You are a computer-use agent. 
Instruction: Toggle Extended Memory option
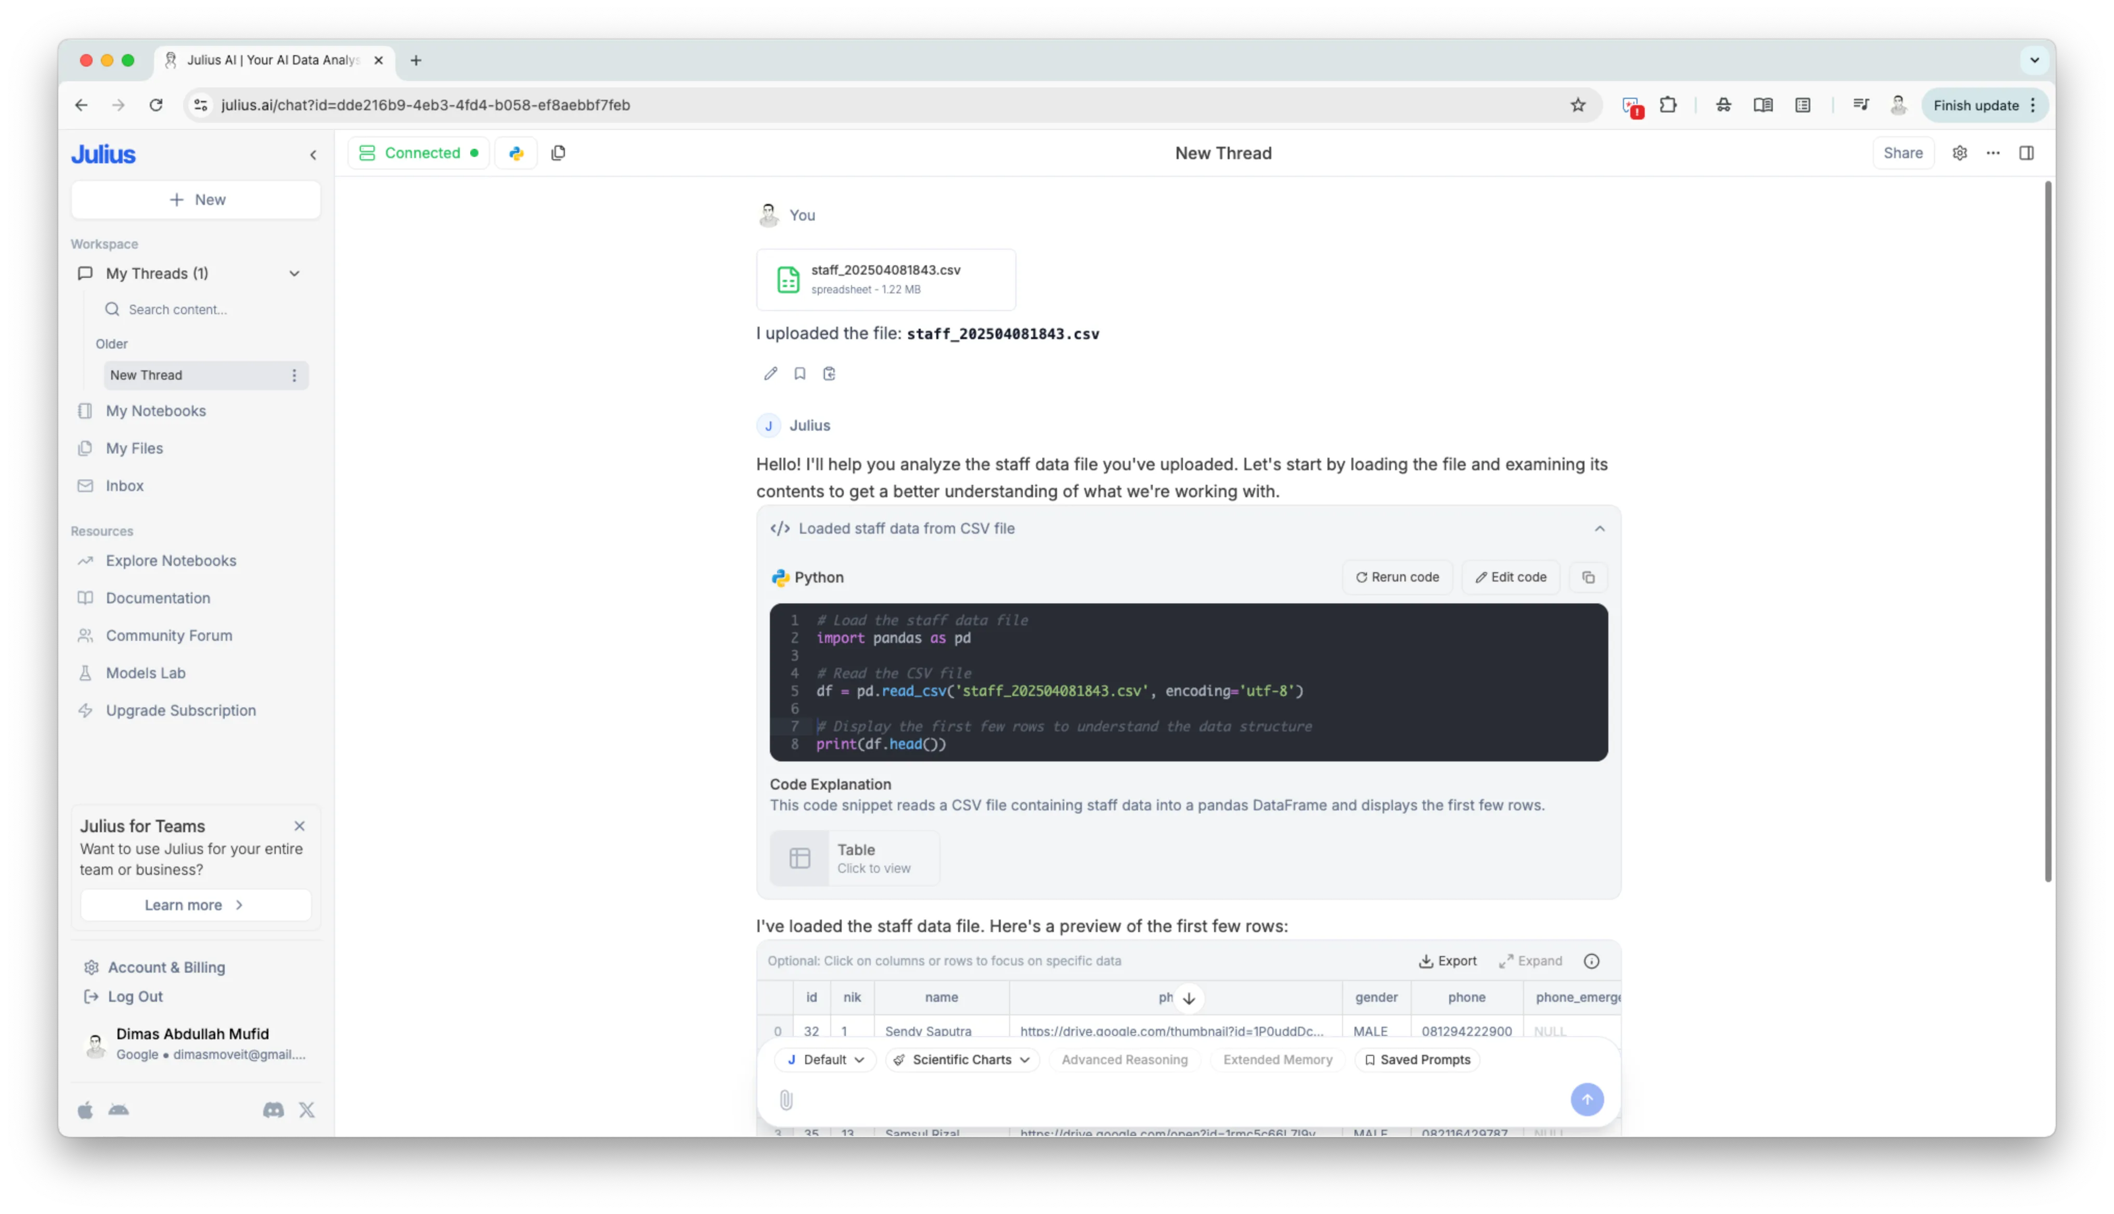click(1277, 1060)
